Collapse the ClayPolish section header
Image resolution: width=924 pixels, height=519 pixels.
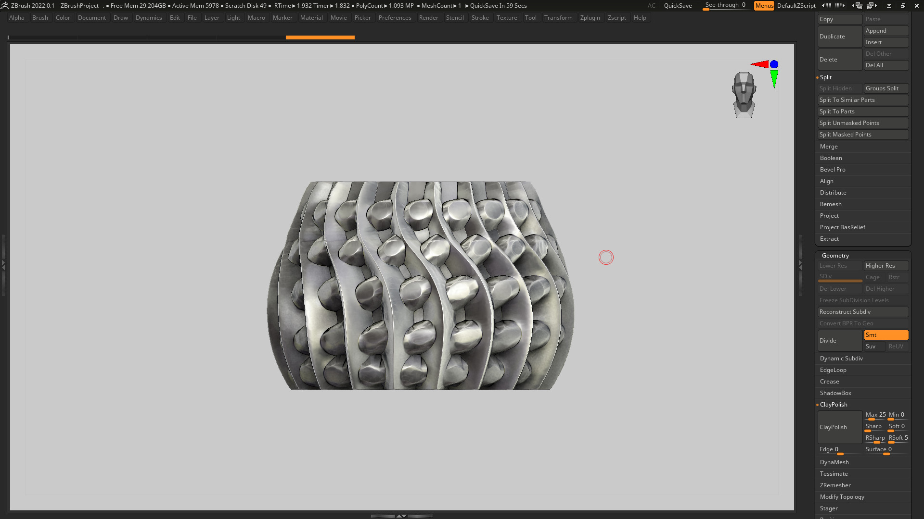(x=834, y=405)
